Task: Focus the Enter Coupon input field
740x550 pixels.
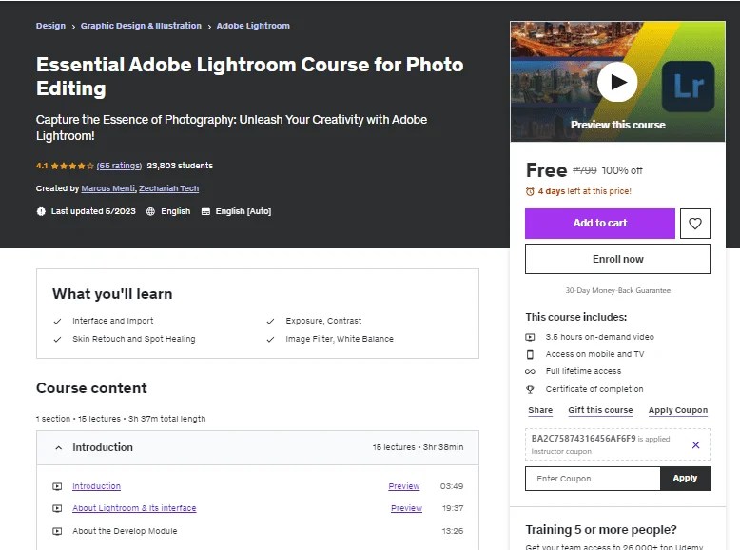Action: click(x=593, y=479)
